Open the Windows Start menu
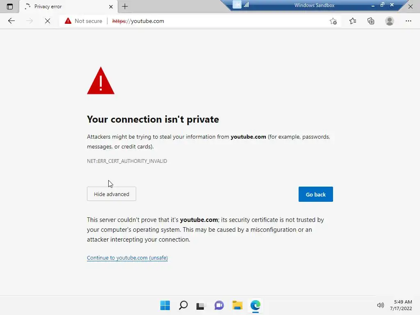Viewport: 420px width, 315px height. click(x=165, y=305)
